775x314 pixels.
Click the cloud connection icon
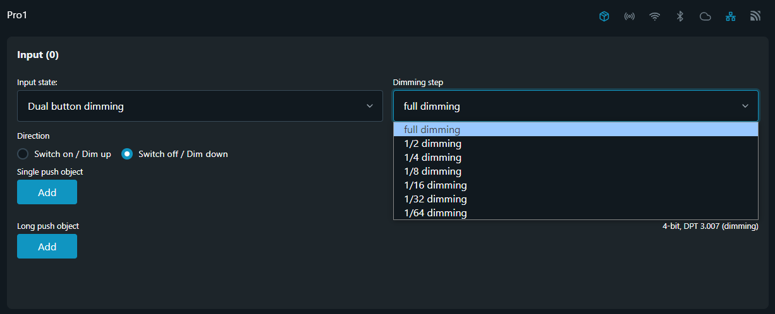705,16
